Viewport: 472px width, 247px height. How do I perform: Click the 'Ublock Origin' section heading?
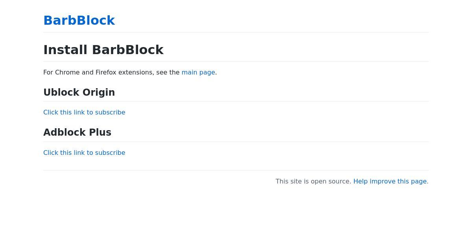coord(79,93)
